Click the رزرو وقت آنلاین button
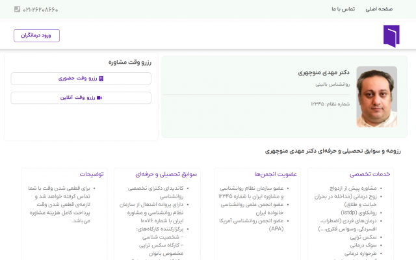416x260 pixels. [x=81, y=98]
